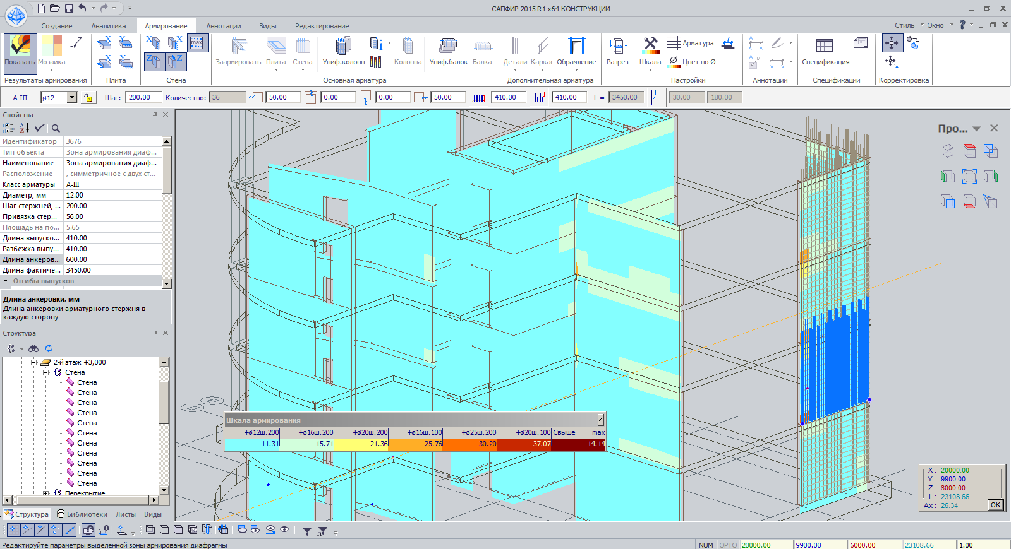
Task: Click the binoculars find icon in Структура panel
Action: pyautogui.click(x=33, y=348)
